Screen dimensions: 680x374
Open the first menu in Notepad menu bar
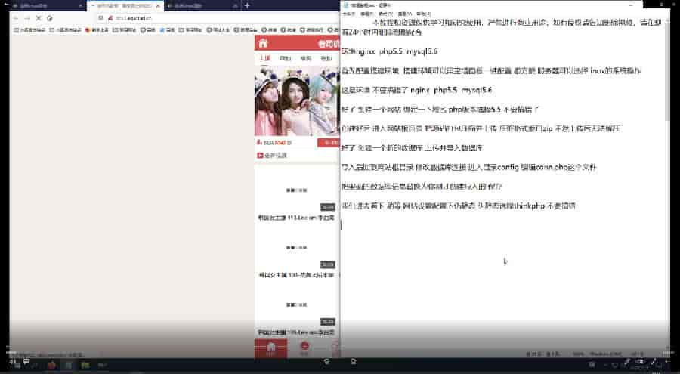[x=351, y=14]
